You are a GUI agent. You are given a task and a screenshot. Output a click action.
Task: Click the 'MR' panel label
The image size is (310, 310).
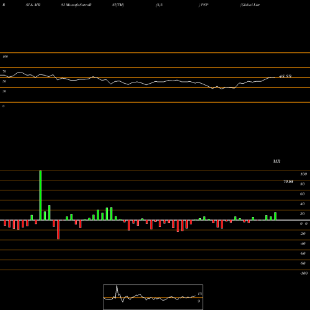277,161
